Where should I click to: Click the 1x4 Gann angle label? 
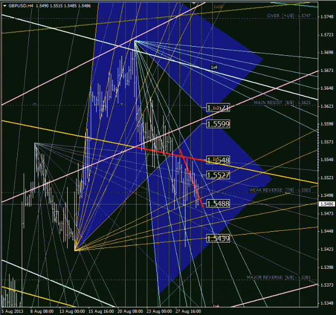coord(214,68)
